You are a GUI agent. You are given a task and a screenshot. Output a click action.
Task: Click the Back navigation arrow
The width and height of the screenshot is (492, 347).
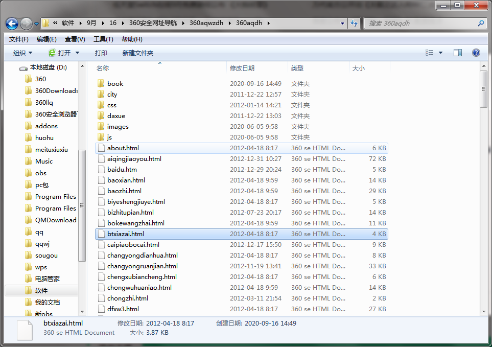coord(12,24)
